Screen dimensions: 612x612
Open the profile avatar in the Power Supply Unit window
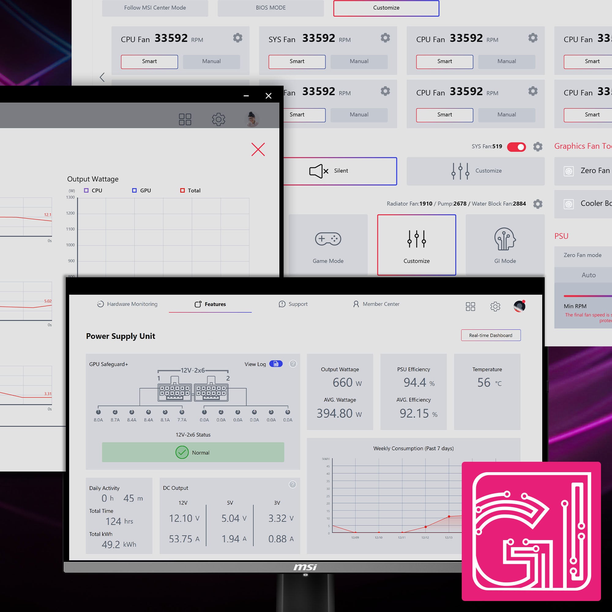pos(520,306)
